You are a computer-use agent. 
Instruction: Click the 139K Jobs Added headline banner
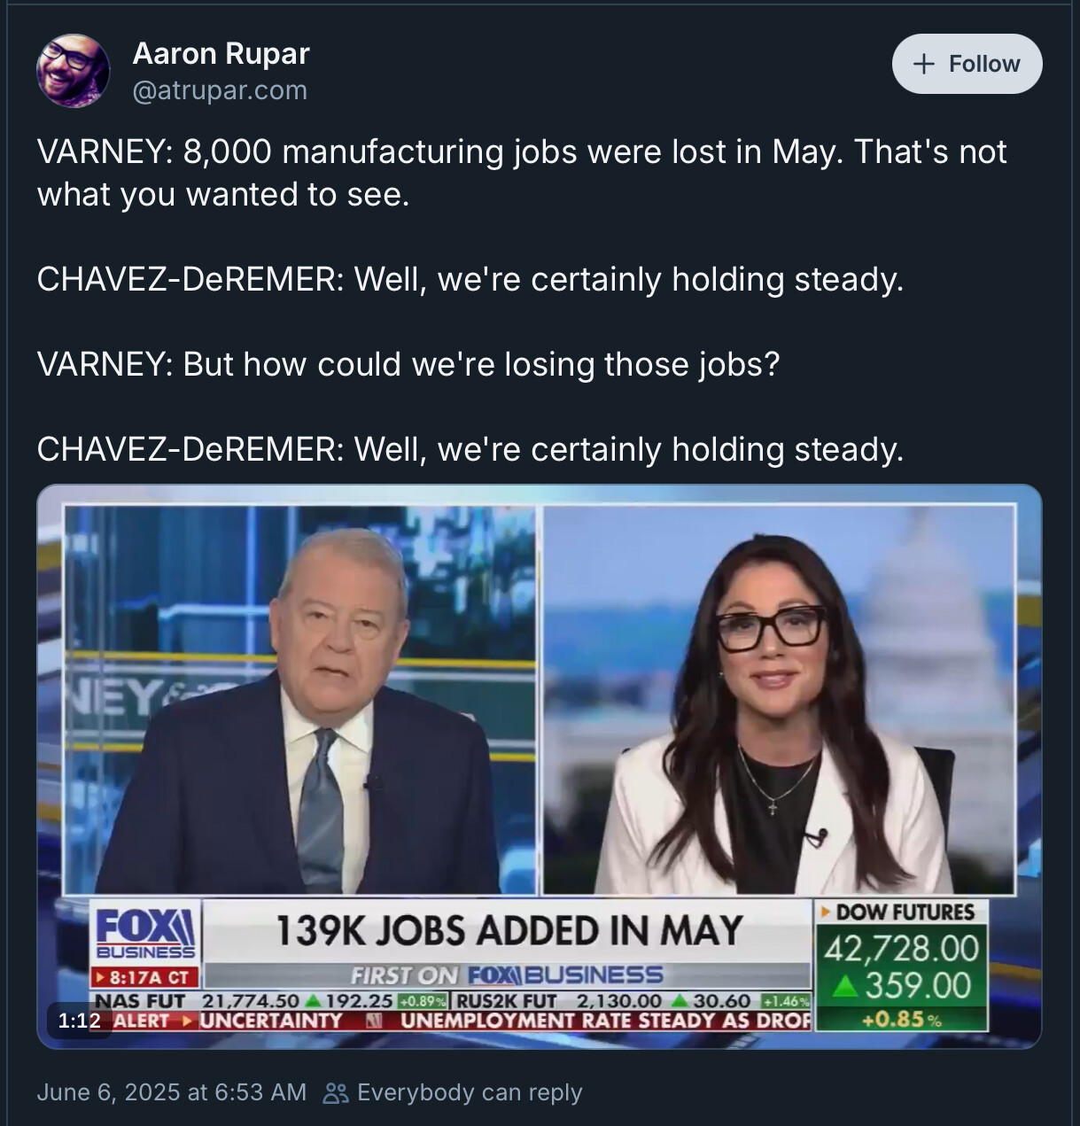coord(509,931)
